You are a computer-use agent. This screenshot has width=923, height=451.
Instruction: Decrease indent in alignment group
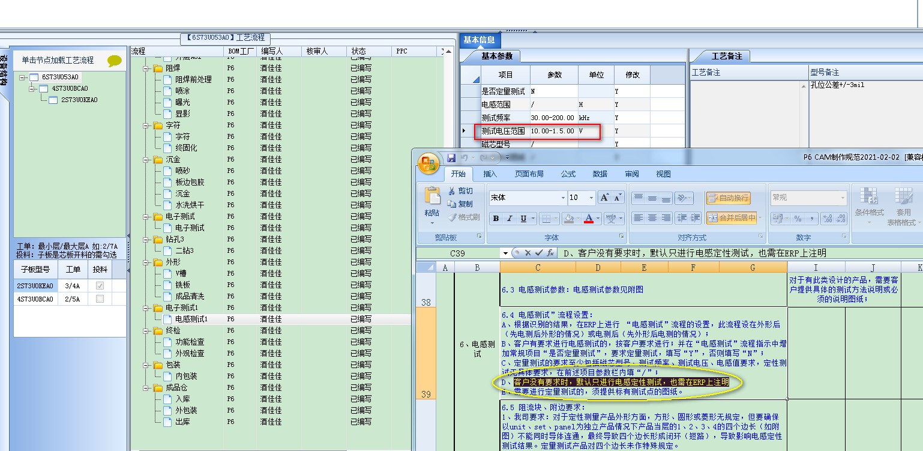(x=682, y=219)
